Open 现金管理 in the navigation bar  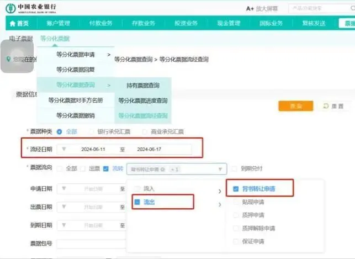(x=229, y=23)
